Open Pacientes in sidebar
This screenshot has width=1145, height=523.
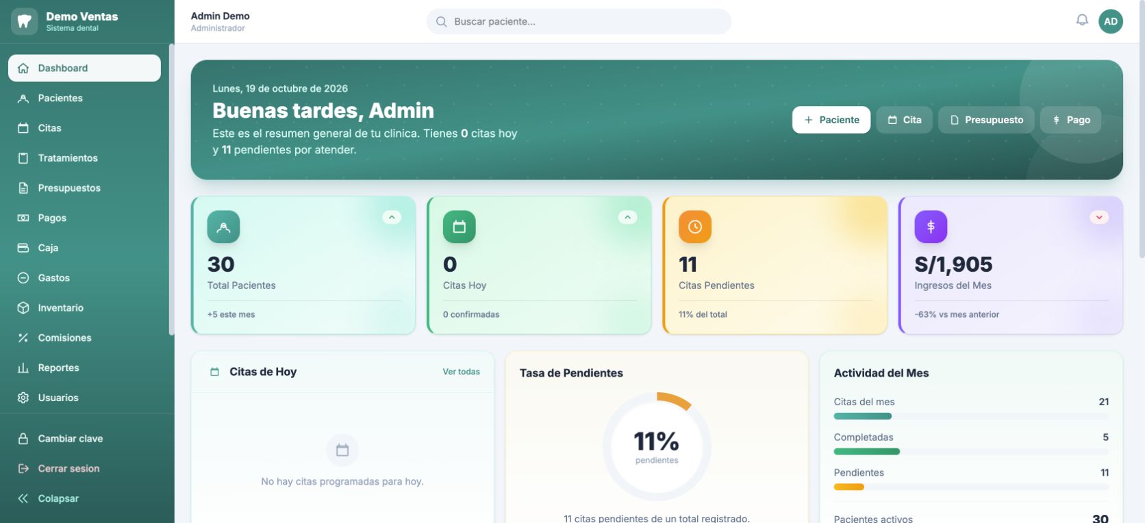(x=84, y=98)
